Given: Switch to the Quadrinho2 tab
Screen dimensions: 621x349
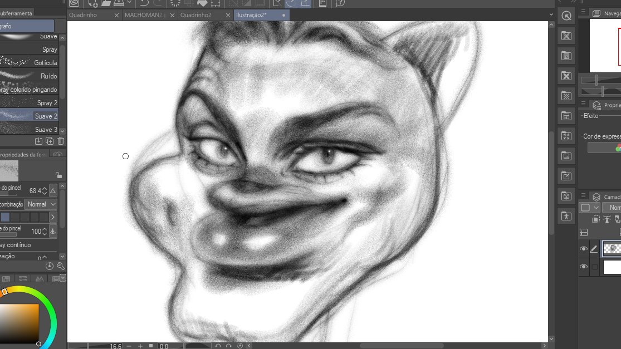Looking at the screenshot, I should point(196,15).
